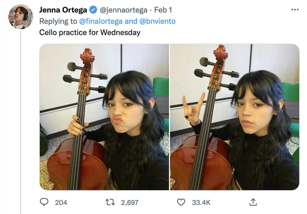Open the left cello photo
Image resolution: width=307 pixels, height=214 pixels.
(104, 117)
